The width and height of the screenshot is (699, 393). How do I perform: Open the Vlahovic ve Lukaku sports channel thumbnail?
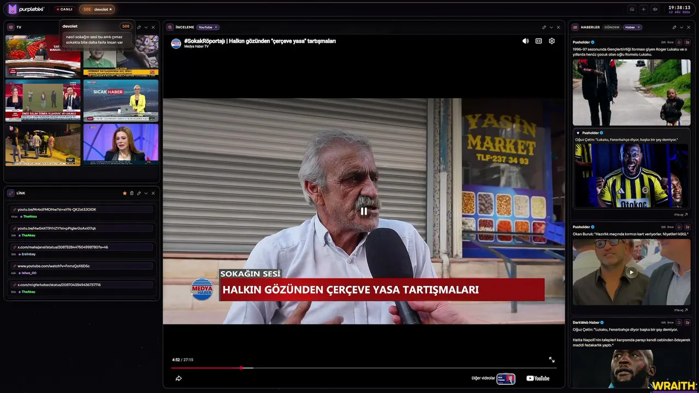coord(43,100)
